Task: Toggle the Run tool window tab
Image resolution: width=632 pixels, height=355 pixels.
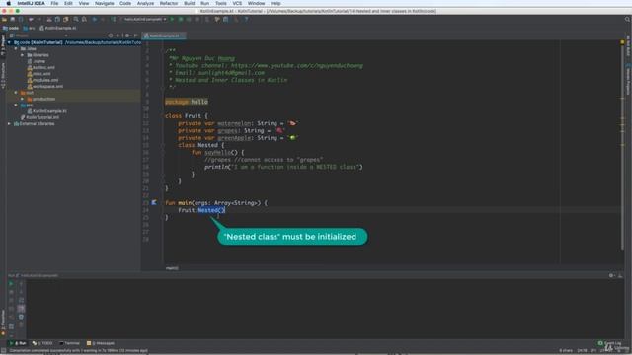Action: pos(18,343)
